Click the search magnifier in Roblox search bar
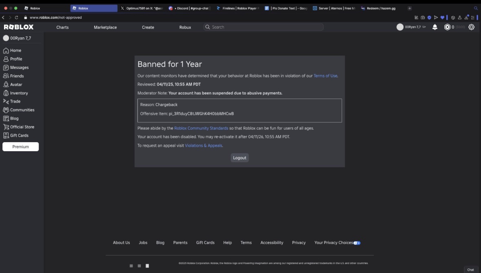Screen dimensions: 481x273 (x=208, y=27)
